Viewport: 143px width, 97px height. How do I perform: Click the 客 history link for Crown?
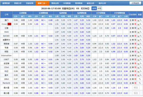(133, 24)
